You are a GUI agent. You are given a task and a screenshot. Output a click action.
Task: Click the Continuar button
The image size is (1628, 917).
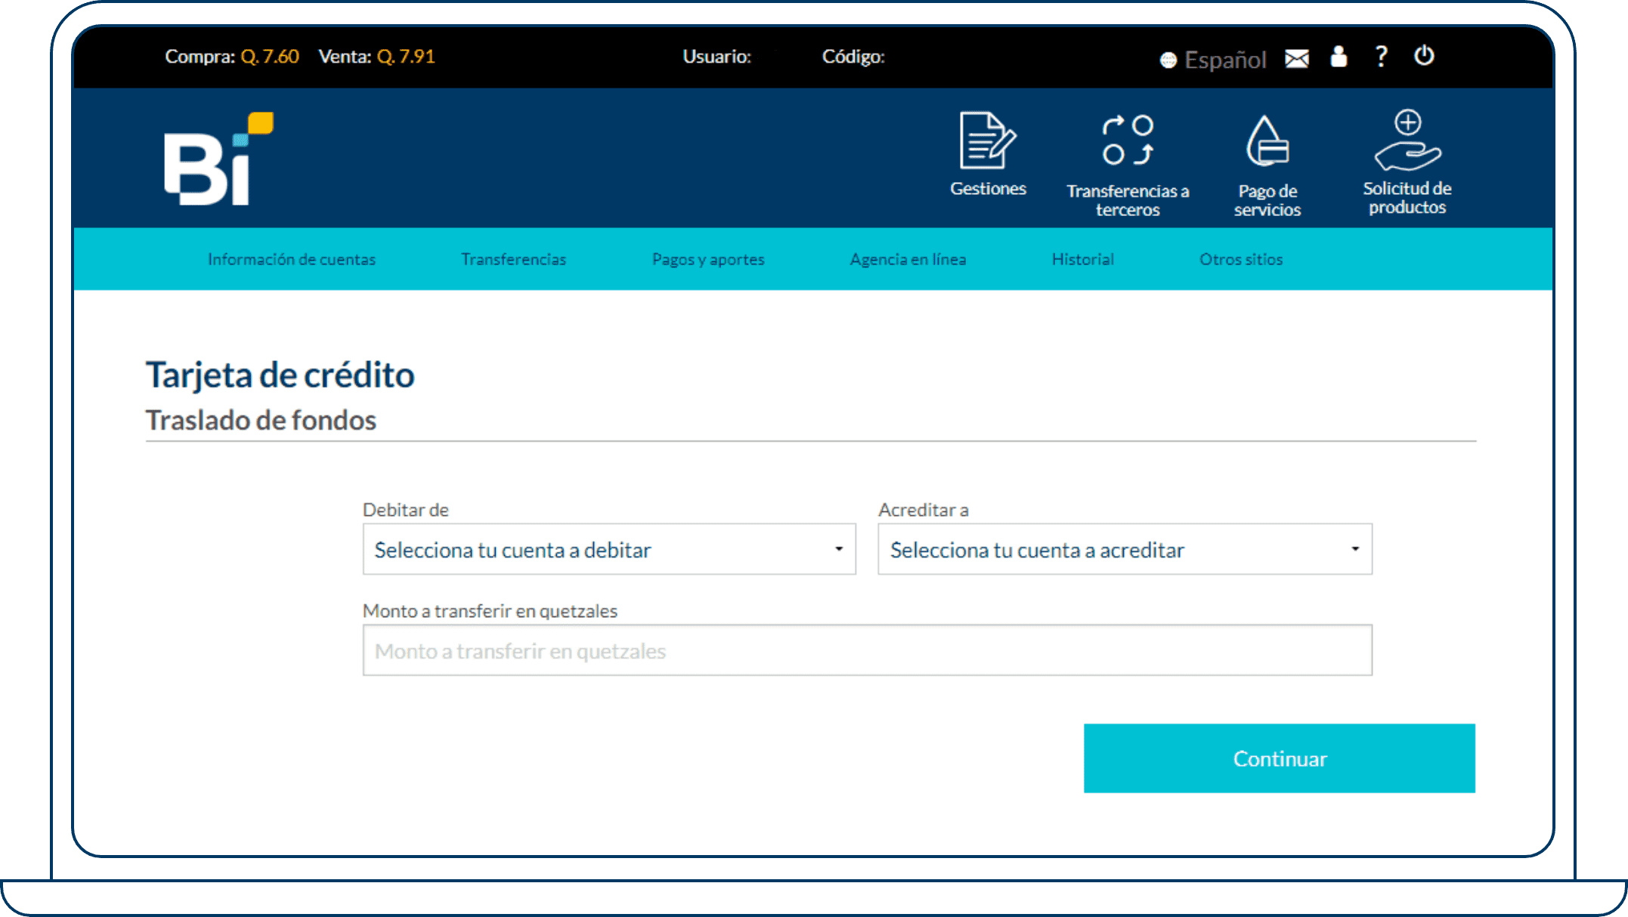1280,758
